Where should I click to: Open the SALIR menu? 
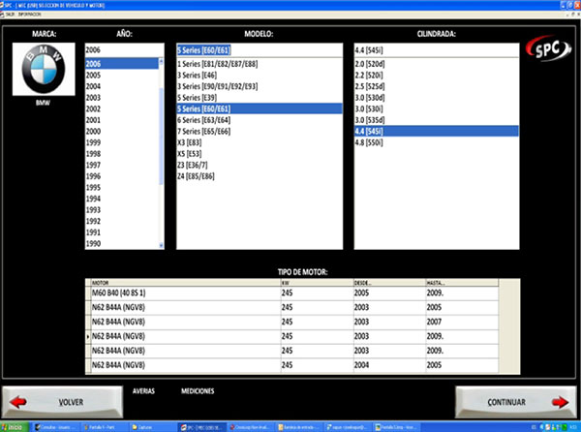11,16
